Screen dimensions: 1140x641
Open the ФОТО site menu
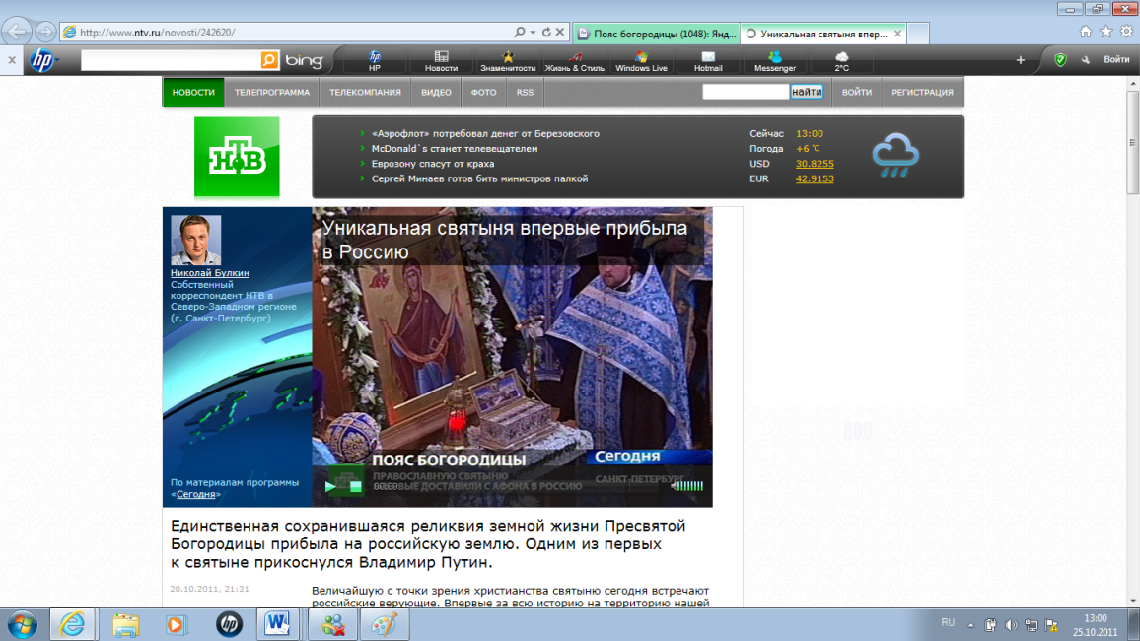point(483,93)
